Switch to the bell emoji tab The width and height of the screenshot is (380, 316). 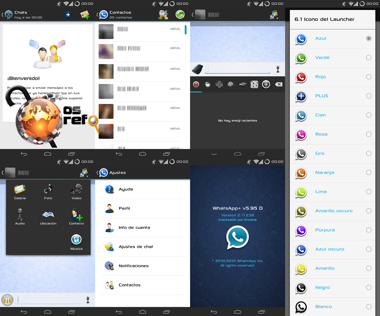pos(231,84)
